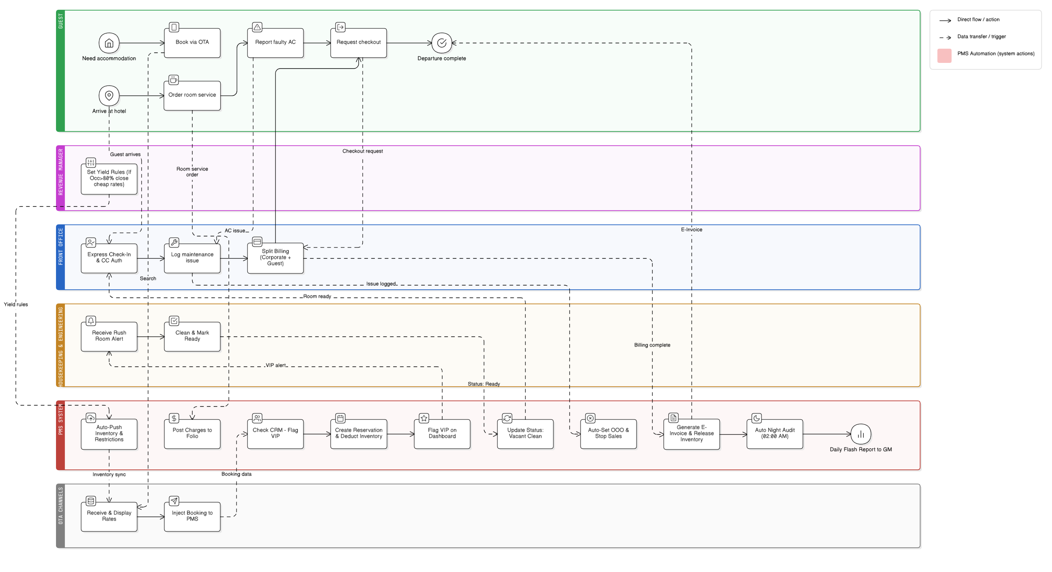Select the Set Yield Rules node
1052x572 pixels.
(109, 178)
